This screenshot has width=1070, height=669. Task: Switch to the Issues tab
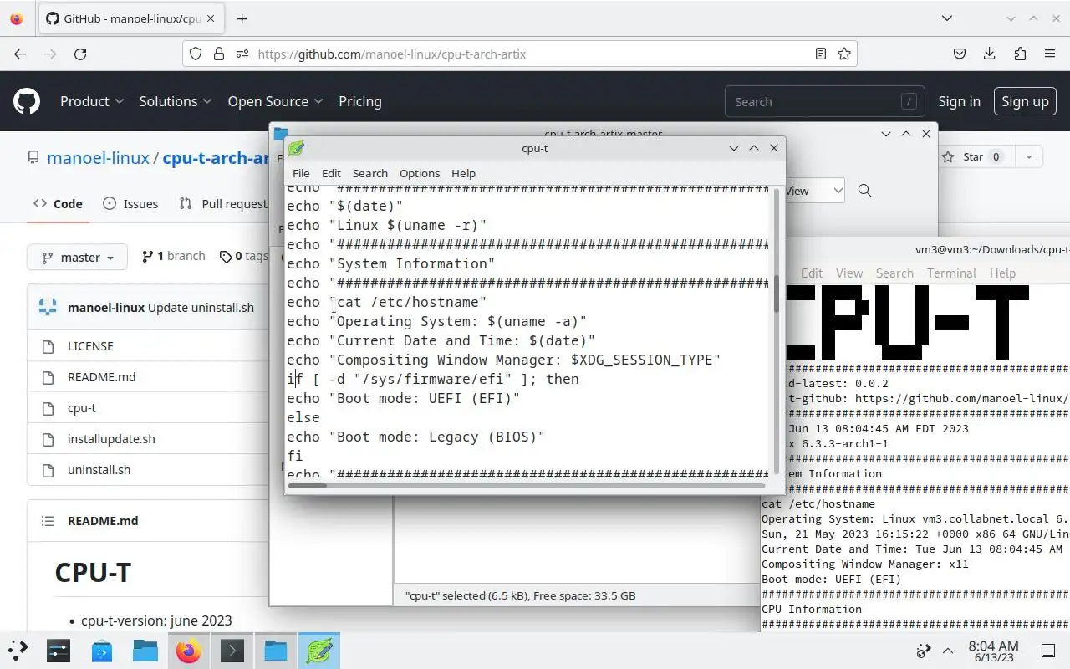pyautogui.click(x=130, y=203)
